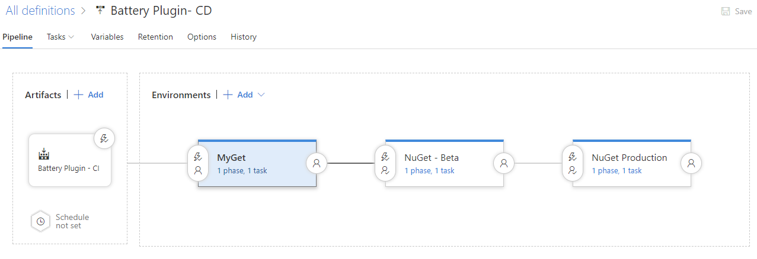Open the History tab

[x=244, y=37]
